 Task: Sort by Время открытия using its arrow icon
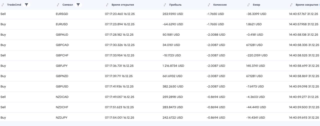[x=107, y=5]
